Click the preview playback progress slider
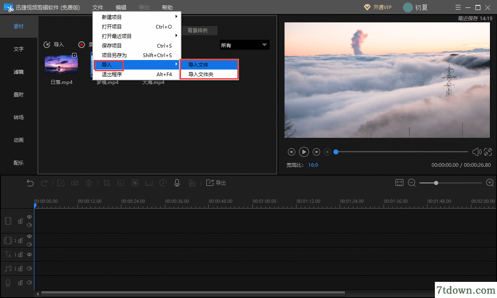 click(x=401, y=152)
